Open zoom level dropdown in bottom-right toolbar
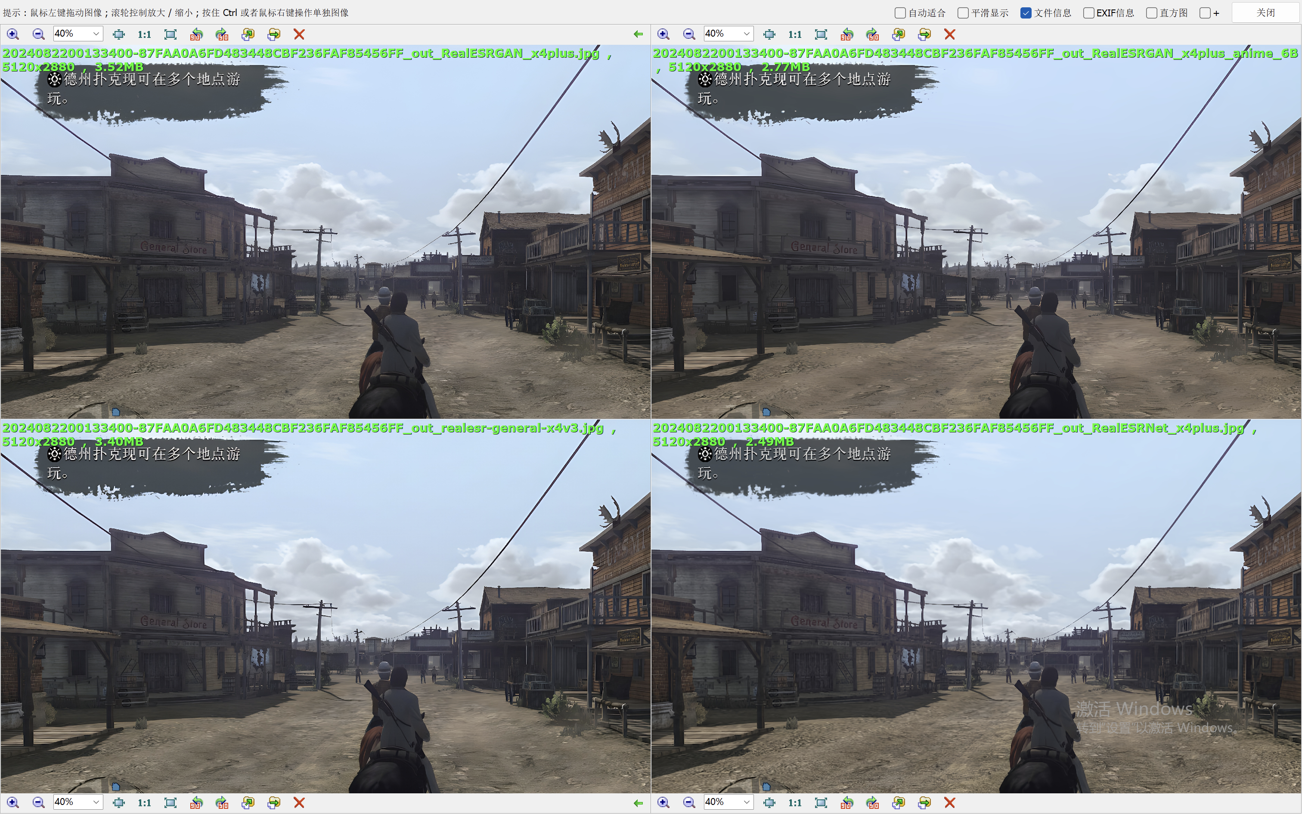Screen dimensions: 1302x814 tap(746, 802)
